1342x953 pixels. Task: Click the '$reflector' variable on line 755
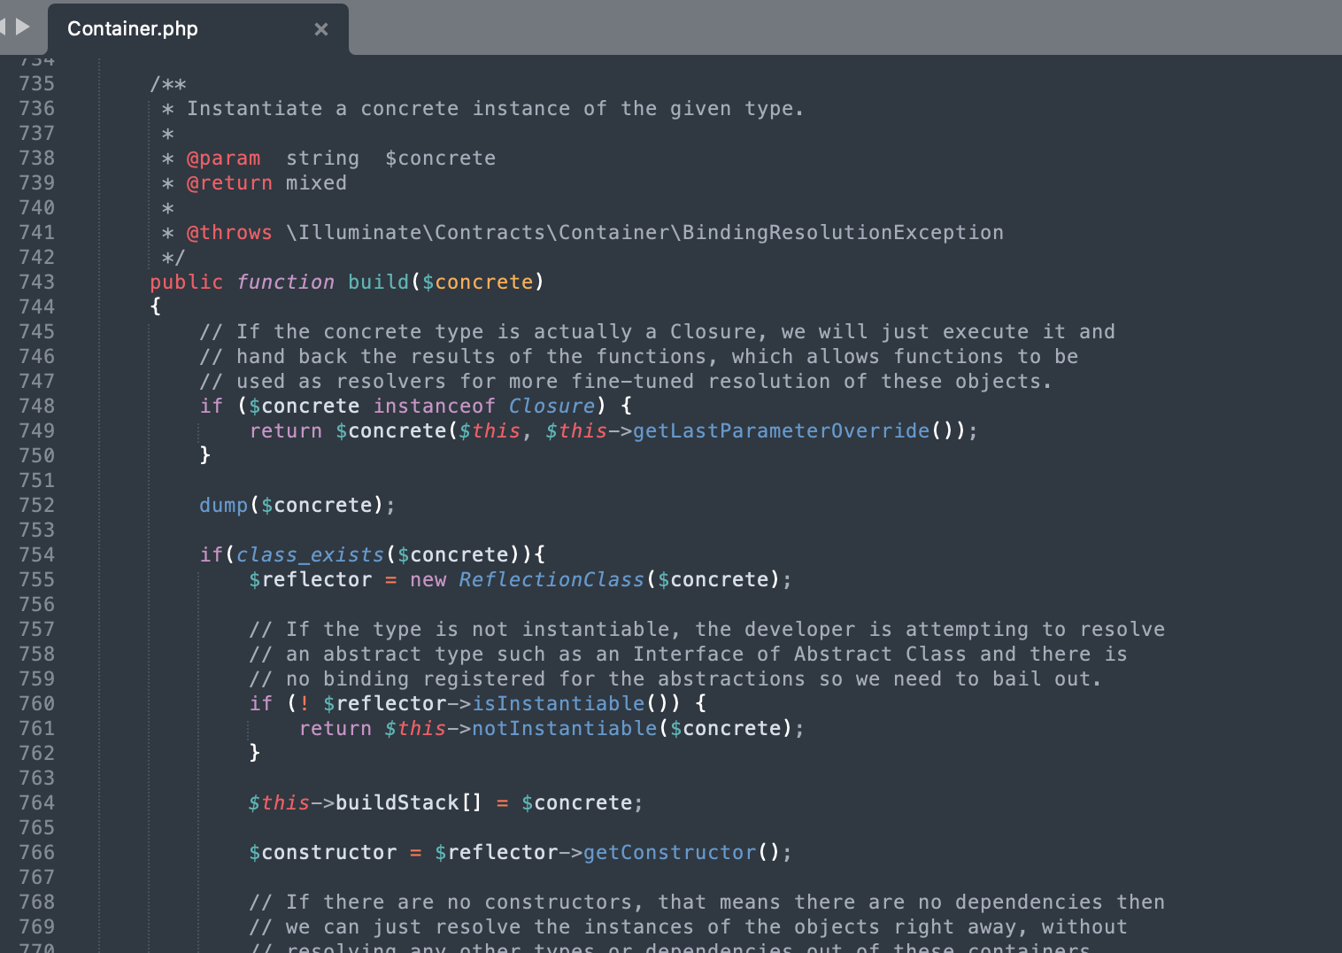pos(311,579)
